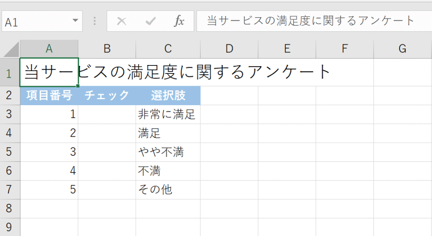This screenshot has height=236, width=432.
Task: Select the cell containing やや不満
Action: click(168, 152)
